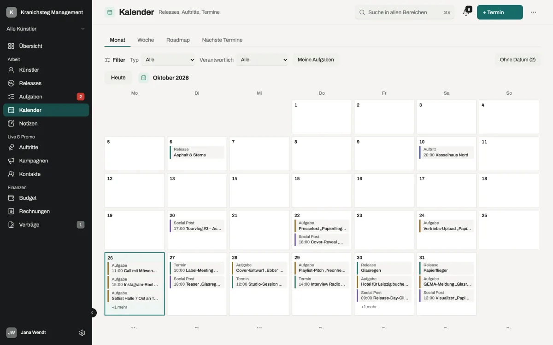Open Hotel für Leipzig buchen task
Viewport: 553px width, 345px height.
click(x=384, y=282)
